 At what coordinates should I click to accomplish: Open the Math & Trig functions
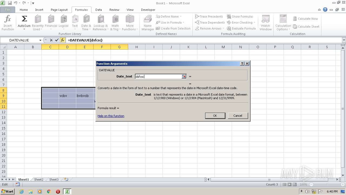point(115,23)
